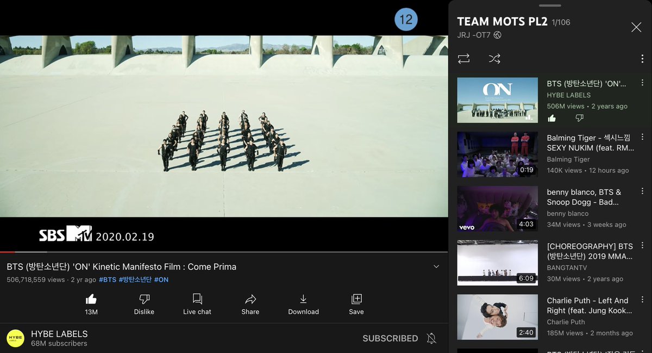Click the #BTS hashtag

tap(108, 280)
